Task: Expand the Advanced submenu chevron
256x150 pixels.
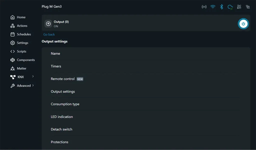Action: point(33,85)
